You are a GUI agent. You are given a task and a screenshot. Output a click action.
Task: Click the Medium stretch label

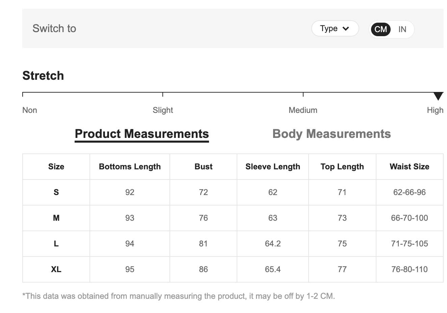pyautogui.click(x=303, y=110)
